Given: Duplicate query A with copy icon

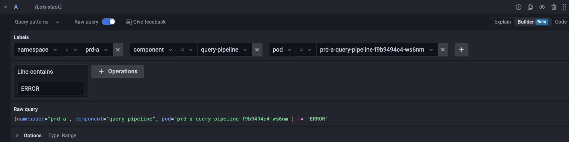Looking at the screenshot, I should 530,7.
